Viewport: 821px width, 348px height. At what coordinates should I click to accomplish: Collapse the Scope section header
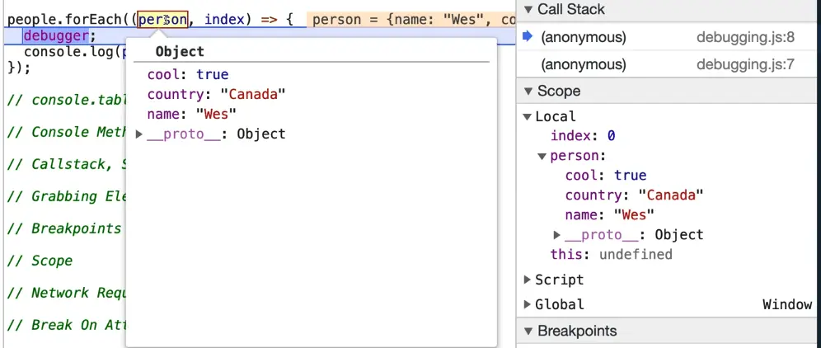tap(528, 92)
